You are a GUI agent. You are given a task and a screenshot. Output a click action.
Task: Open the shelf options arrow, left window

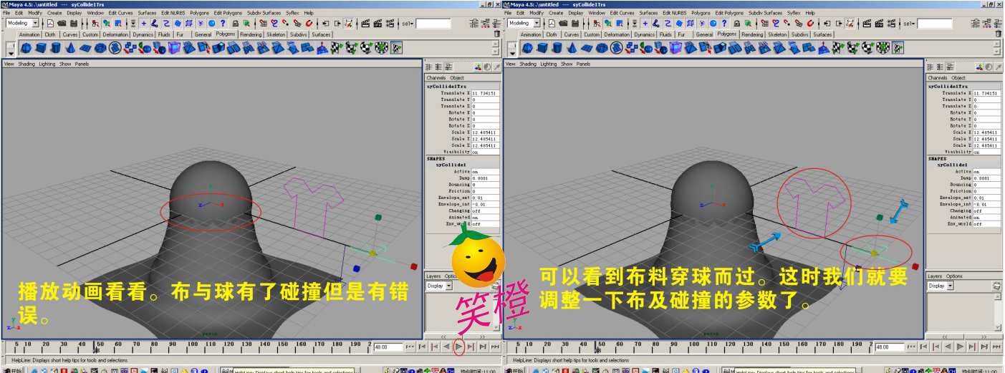coord(11,52)
